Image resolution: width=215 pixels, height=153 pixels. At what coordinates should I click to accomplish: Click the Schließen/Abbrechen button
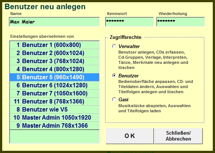178,136
